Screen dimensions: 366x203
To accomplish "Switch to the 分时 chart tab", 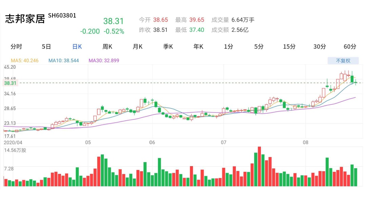I will point(16,47).
